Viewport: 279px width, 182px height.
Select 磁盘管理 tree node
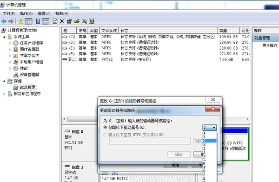click(27, 87)
